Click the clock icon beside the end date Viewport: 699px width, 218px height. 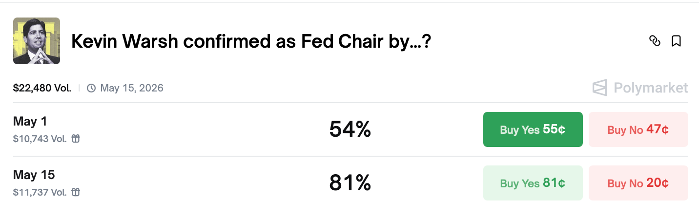tap(91, 88)
